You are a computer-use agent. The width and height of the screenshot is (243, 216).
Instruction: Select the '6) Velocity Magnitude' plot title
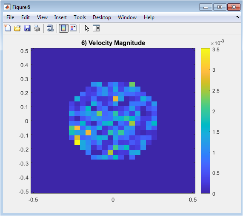point(113,43)
